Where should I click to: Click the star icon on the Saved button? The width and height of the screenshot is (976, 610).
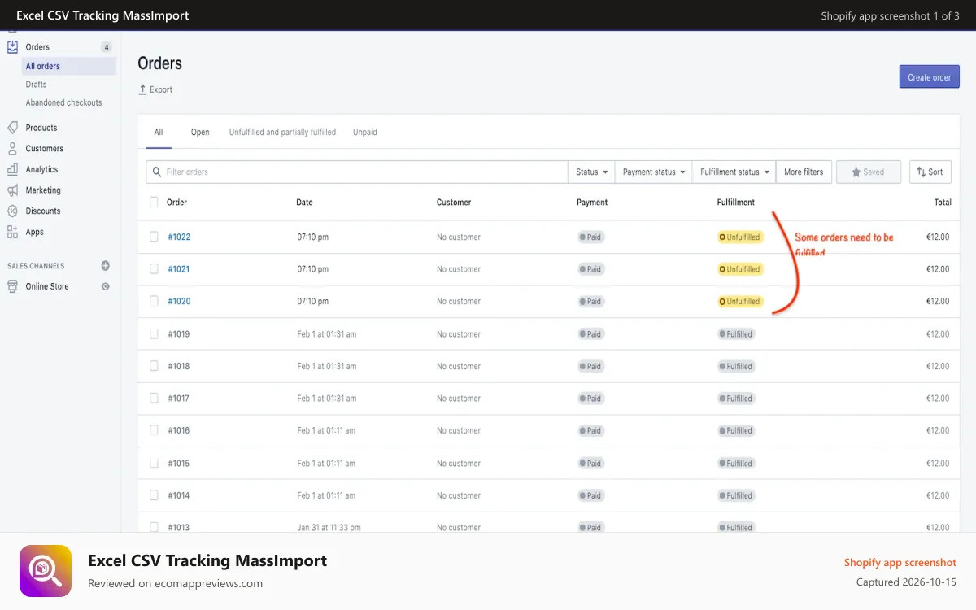[x=856, y=172]
